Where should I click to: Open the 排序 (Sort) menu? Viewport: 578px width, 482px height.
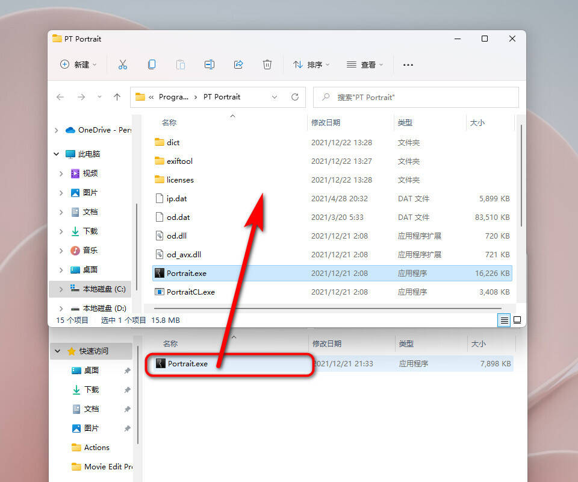311,64
